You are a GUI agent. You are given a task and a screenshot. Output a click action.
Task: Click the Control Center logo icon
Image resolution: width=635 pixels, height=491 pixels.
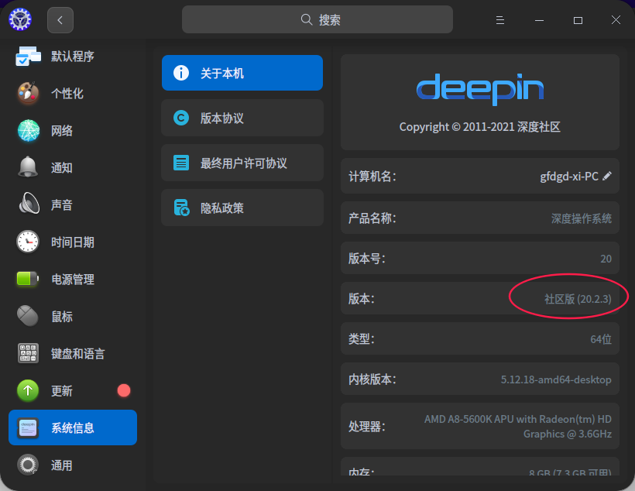tap(20, 19)
